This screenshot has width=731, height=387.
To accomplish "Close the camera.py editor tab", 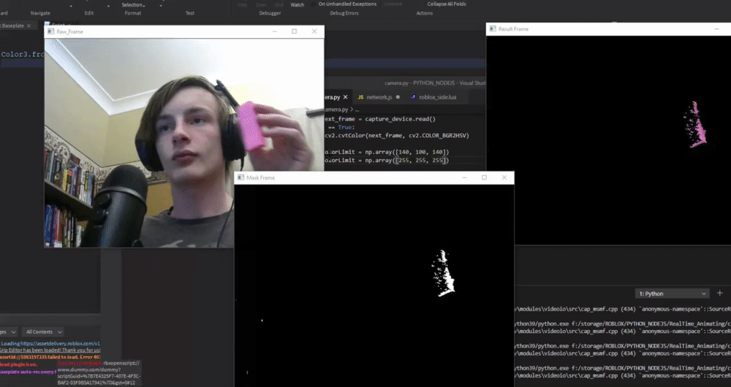I will pos(346,97).
